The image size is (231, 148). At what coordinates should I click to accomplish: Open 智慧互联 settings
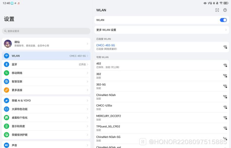click(46, 82)
